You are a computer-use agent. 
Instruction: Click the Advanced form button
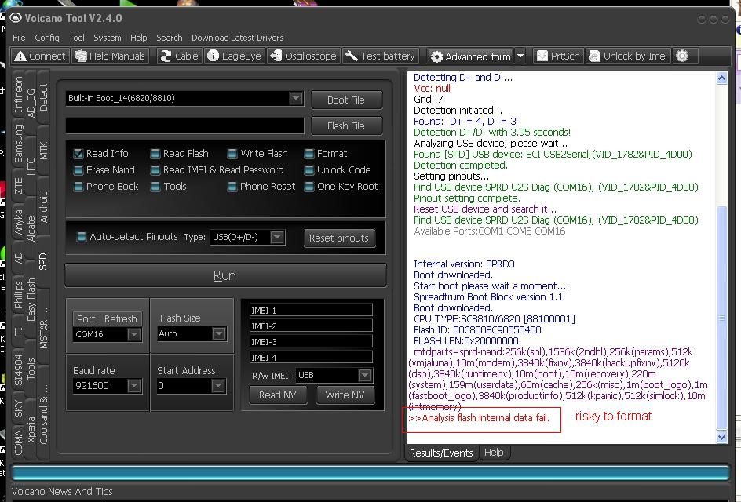(x=471, y=56)
